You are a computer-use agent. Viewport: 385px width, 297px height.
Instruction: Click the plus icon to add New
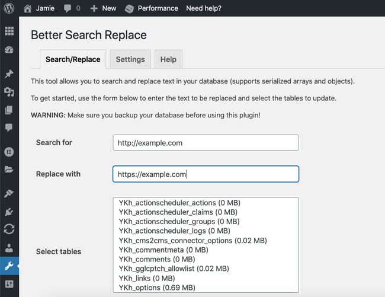tap(94, 9)
